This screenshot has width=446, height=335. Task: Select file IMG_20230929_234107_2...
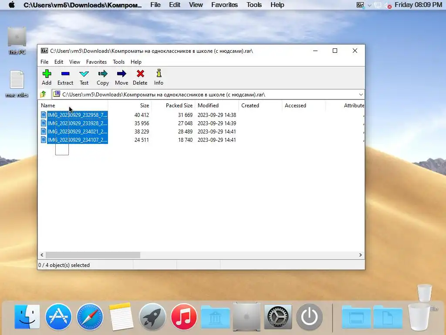(78, 140)
